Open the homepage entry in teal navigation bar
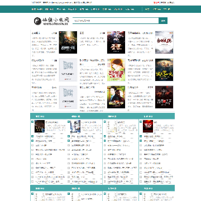This screenshot has width=201, height=201. (37, 9)
